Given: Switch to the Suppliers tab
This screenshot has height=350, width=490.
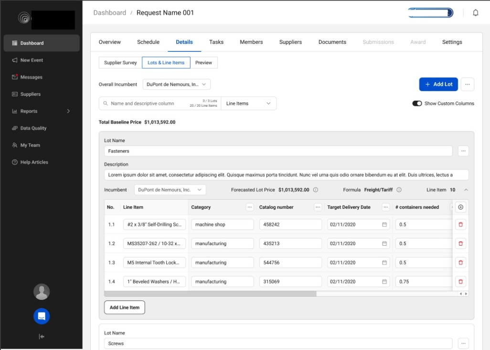Looking at the screenshot, I should (x=290, y=42).
